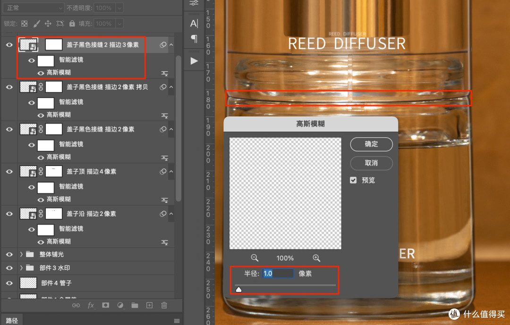Zoom in Gaussian Blur preview
This screenshot has width=510, height=325.
coord(316,258)
